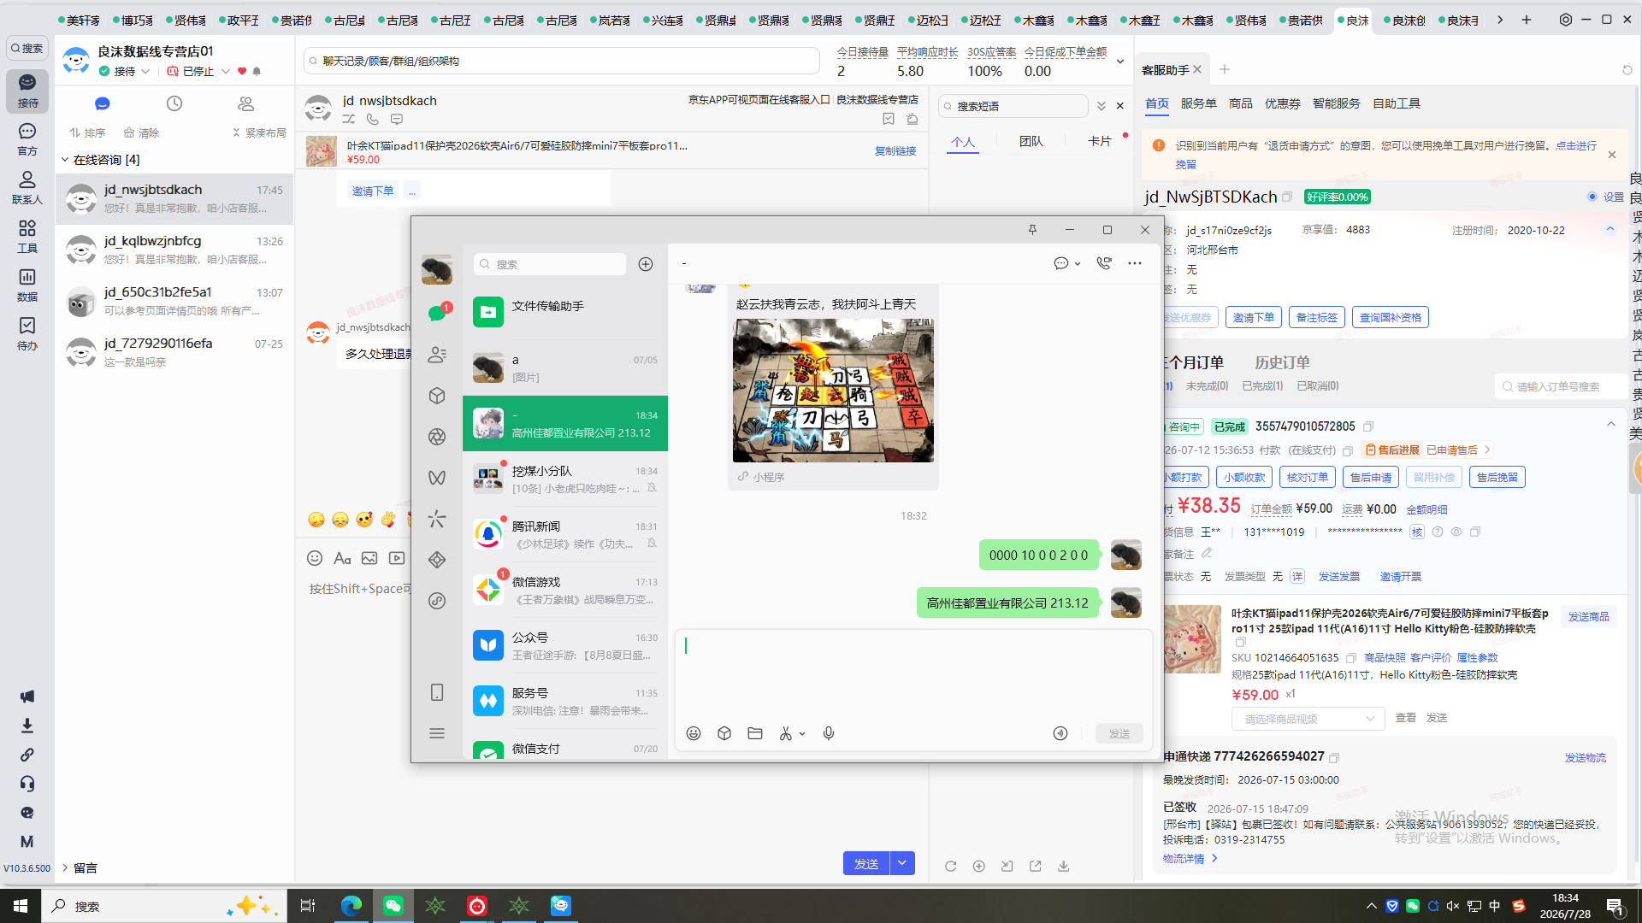
Task: Open WeChat contacts icon in sidebar
Action: (437, 354)
